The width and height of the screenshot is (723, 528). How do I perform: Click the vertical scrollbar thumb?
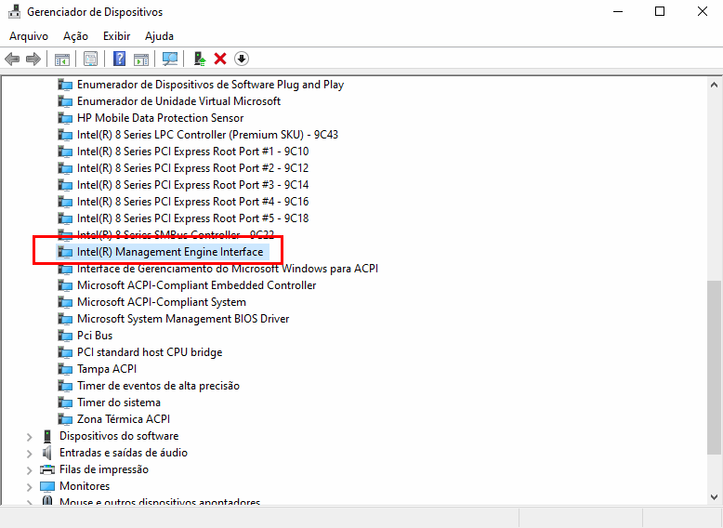pos(714,368)
